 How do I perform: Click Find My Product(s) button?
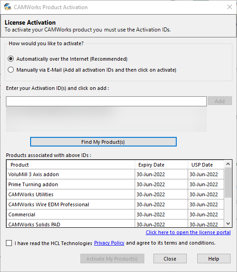(103, 142)
